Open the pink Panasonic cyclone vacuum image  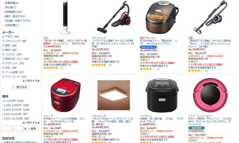pyautogui.click(x=114, y=17)
